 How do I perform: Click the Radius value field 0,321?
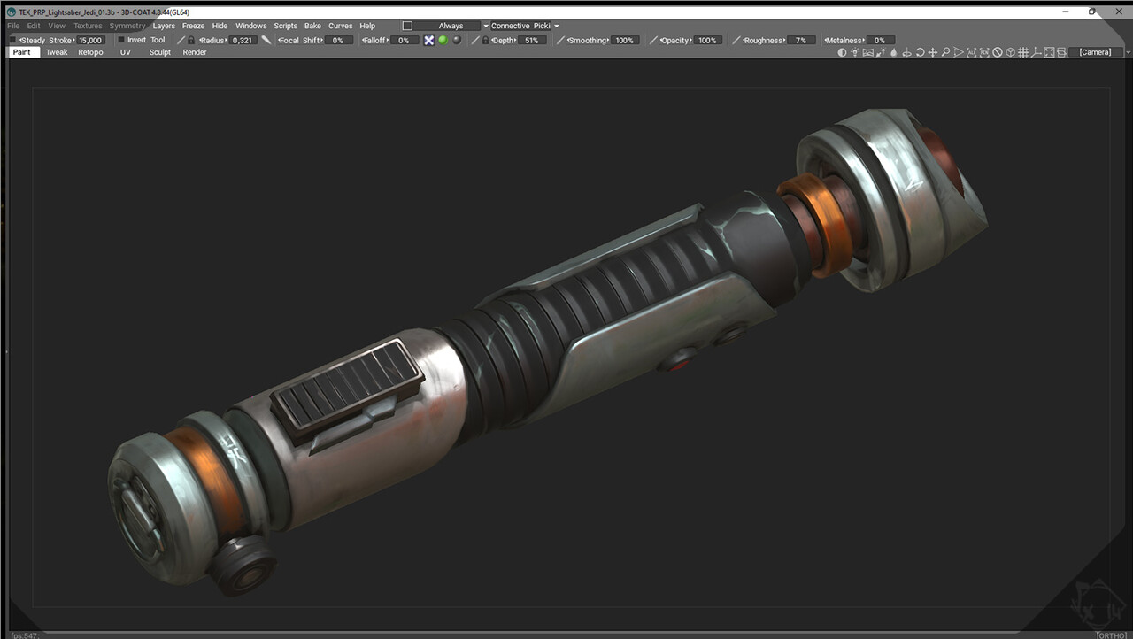pyautogui.click(x=243, y=40)
